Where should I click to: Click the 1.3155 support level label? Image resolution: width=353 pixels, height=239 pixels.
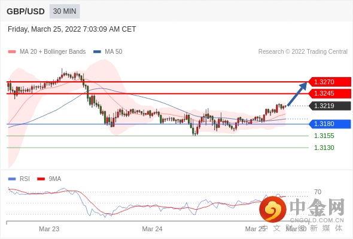(324, 136)
